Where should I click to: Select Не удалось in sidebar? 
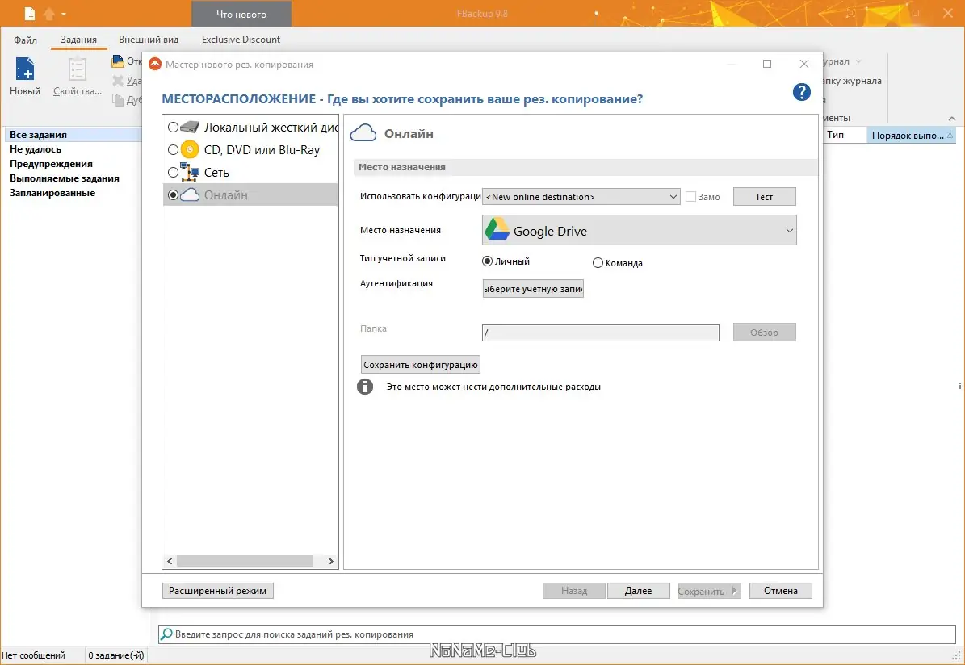click(x=36, y=148)
